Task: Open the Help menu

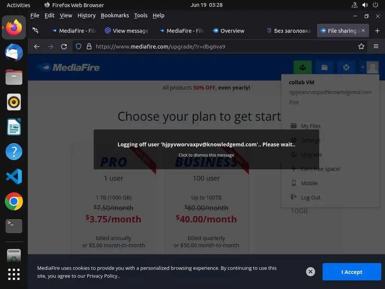Action: tap(158, 15)
